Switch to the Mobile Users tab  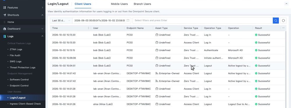[119, 4]
